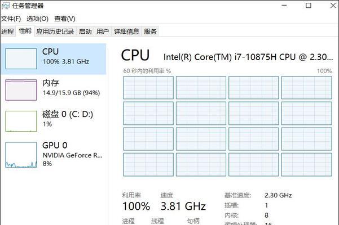Open the 文件(F) menu

(x=11, y=19)
